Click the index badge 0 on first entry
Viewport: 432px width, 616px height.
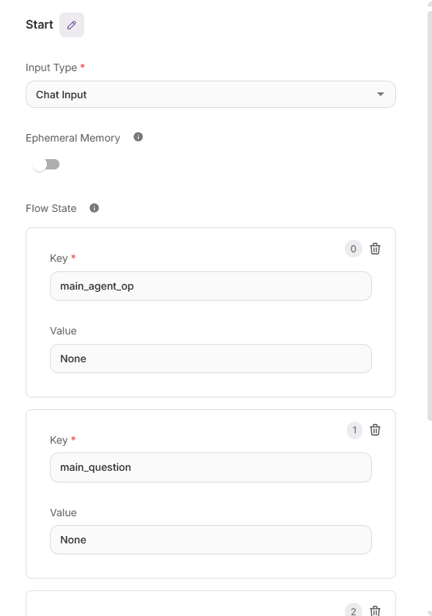pyautogui.click(x=353, y=249)
